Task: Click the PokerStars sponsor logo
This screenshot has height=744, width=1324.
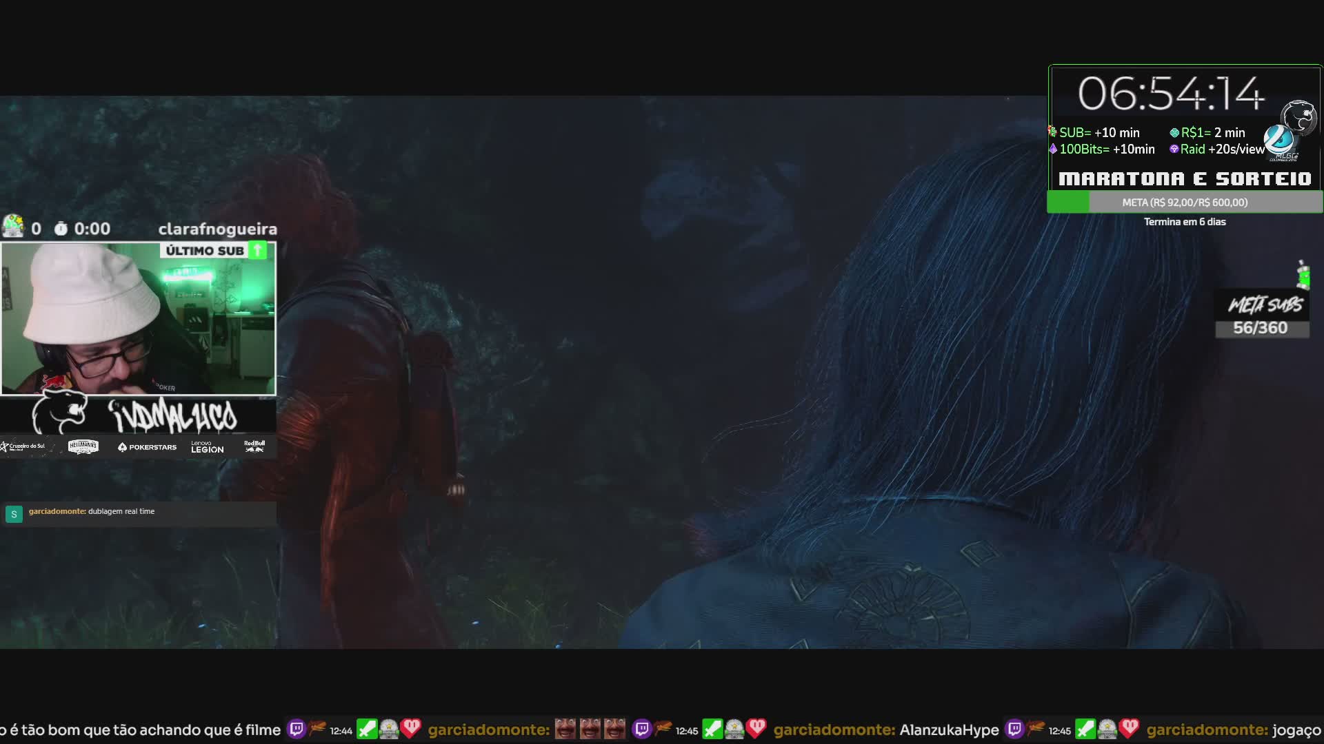Action: [147, 447]
